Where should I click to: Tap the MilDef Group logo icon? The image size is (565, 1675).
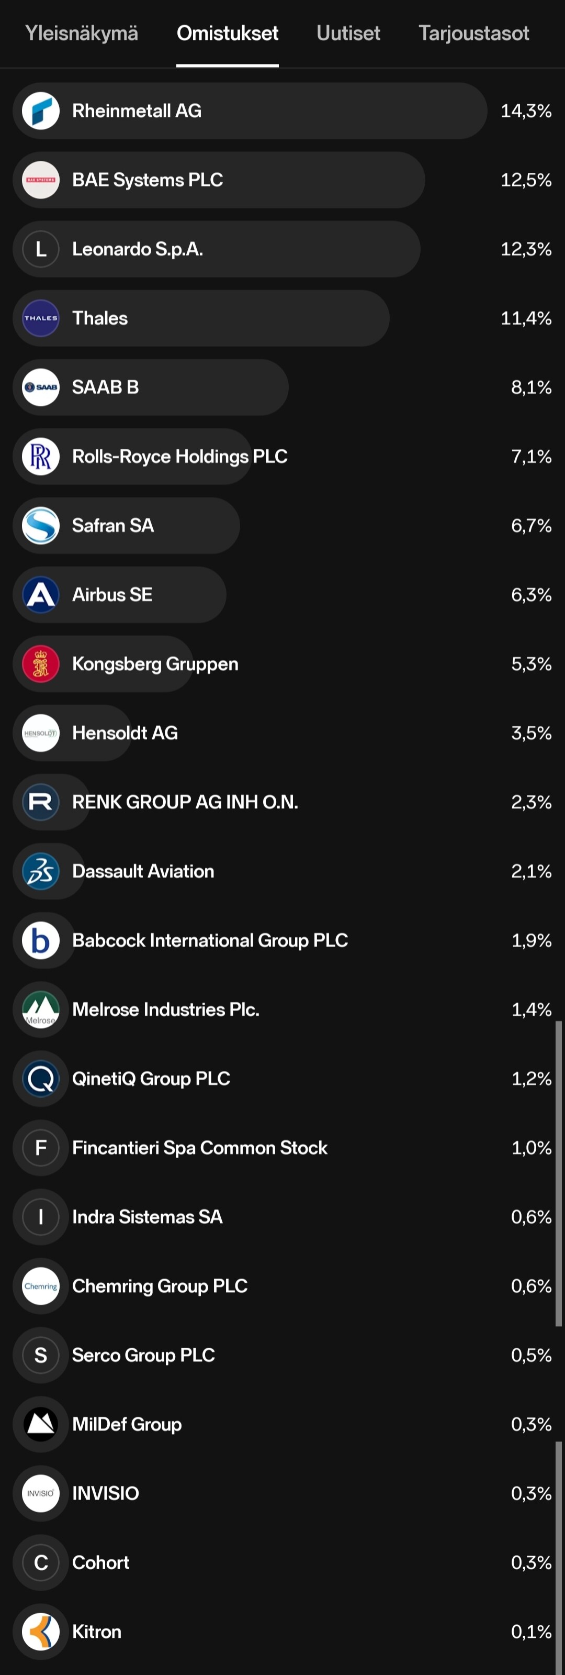pos(41,1424)
